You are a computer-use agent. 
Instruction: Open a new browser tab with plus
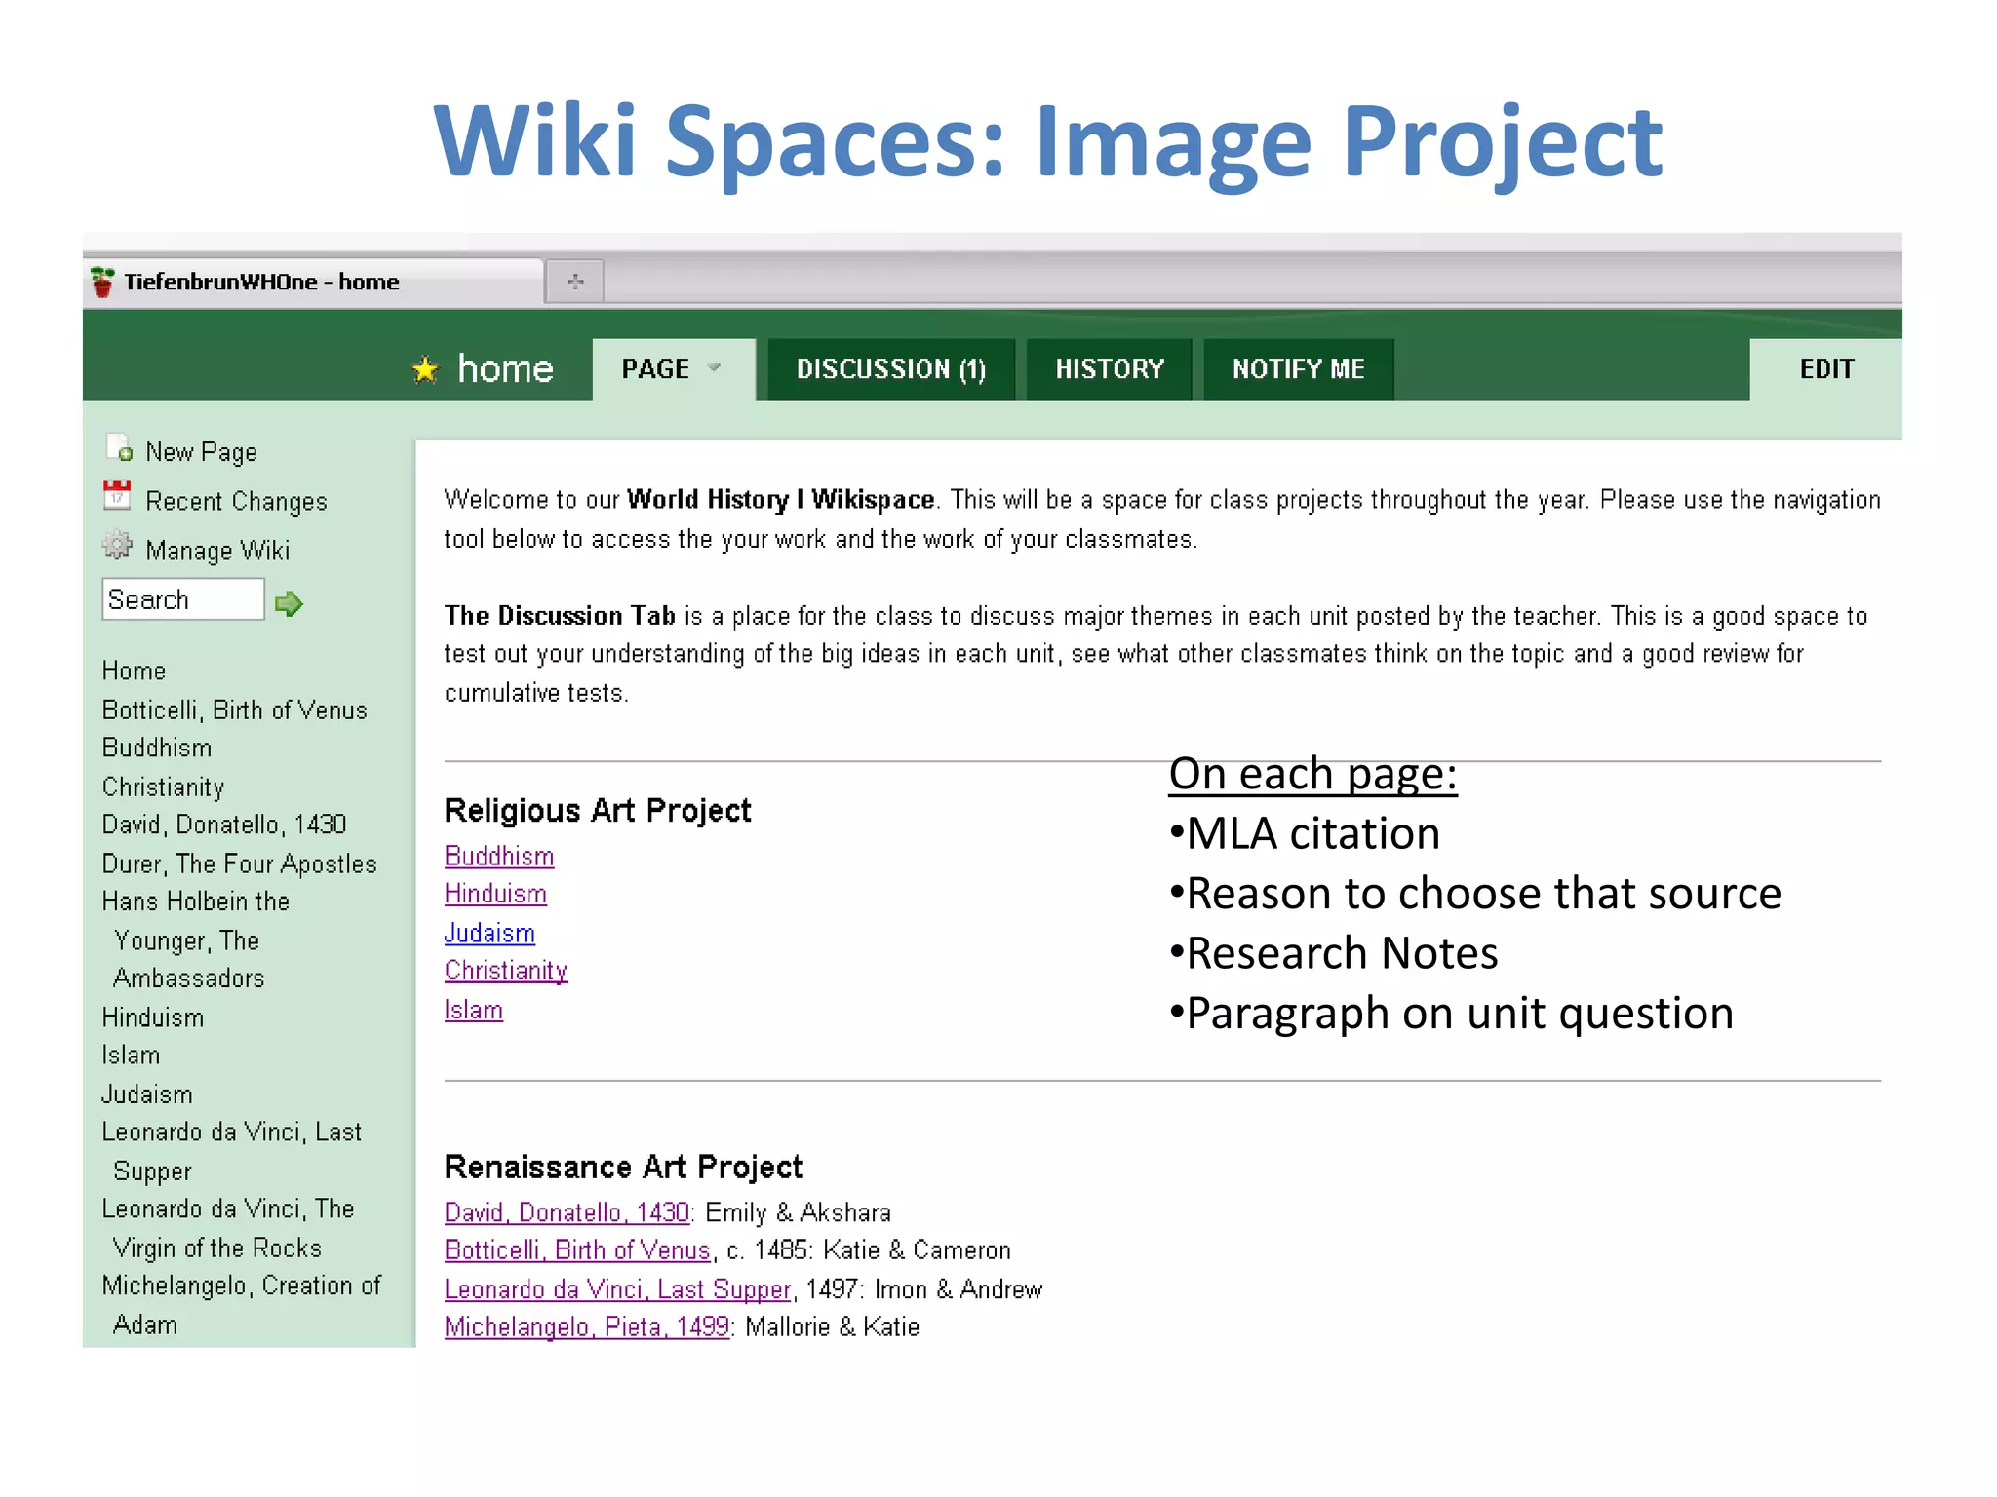click(575, 282)
